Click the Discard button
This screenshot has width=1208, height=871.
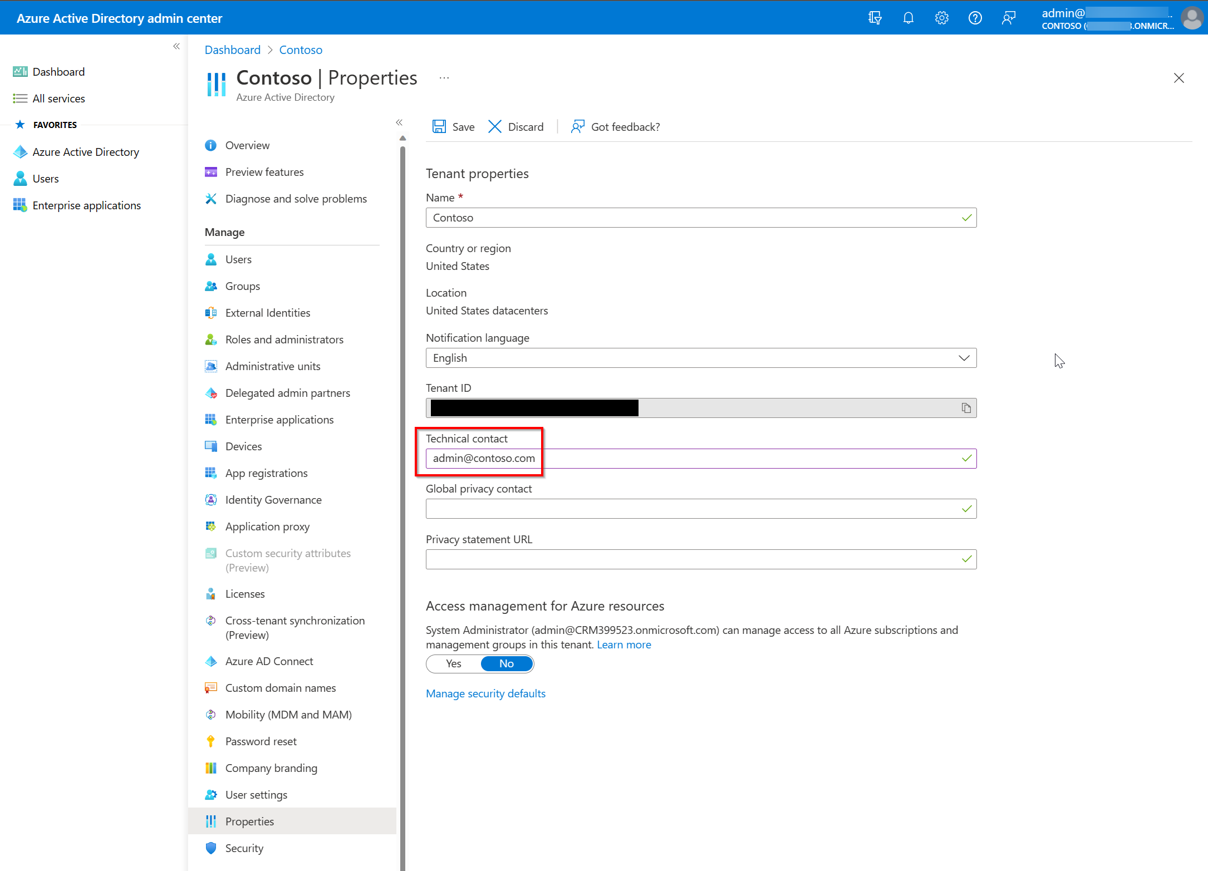pos(516,126)
